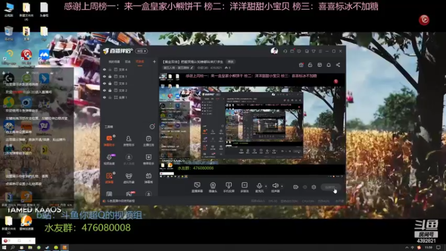Toggle lock on layer 文本 3
The width and height of the screenshot is (446, 251).
(110, 83)
